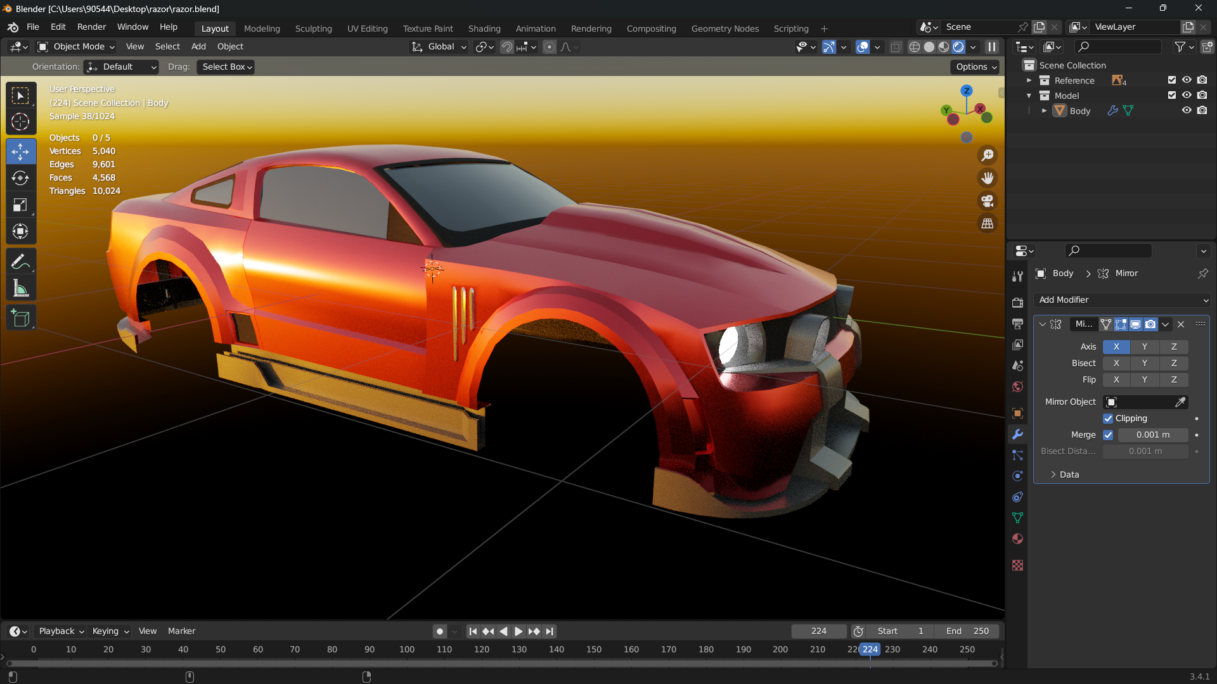
Task: Click the Merge distance 0.001 m field
Action: coord(1152,435)
